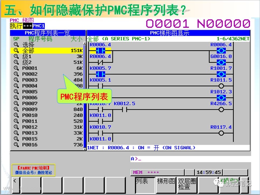The height and width of the screenshot is (195, 260).
Task: Click the 程序号码 column header
Action: point(40,39)
